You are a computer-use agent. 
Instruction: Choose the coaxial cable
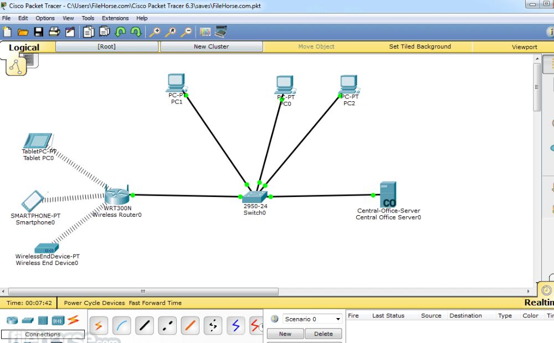(236, 325)
